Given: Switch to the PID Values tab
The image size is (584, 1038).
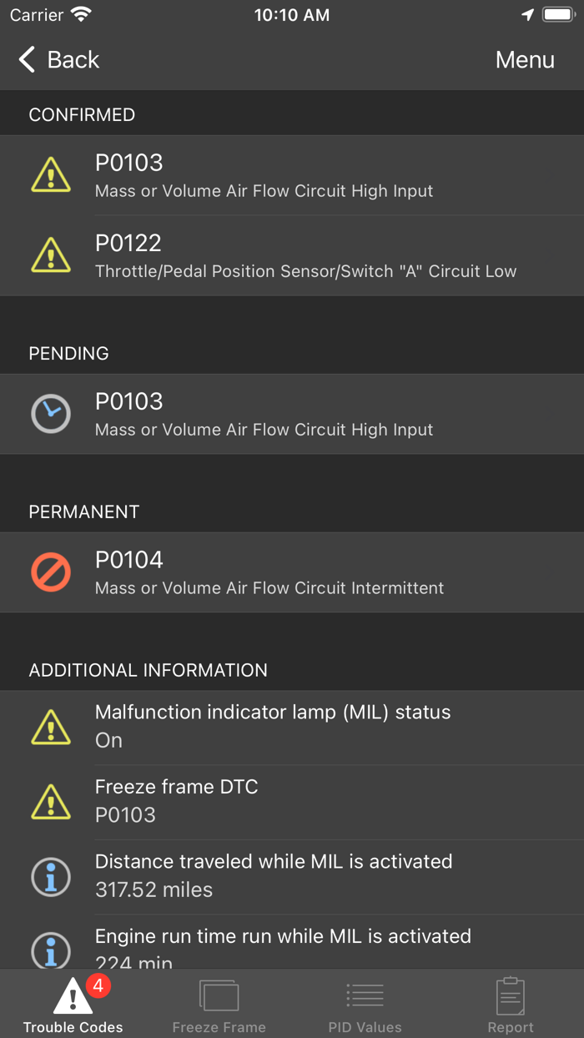Looking at the screenshot, I should pos(365,1004).
